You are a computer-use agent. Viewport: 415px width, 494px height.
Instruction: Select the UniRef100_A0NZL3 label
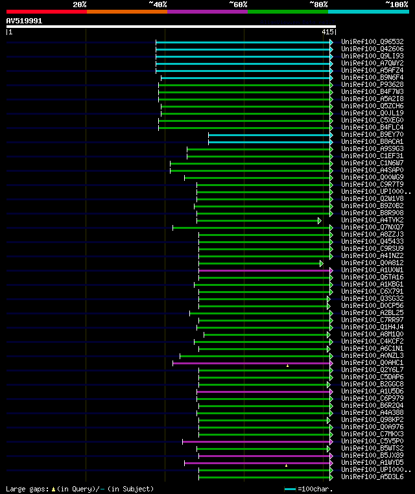pos(372,356)
